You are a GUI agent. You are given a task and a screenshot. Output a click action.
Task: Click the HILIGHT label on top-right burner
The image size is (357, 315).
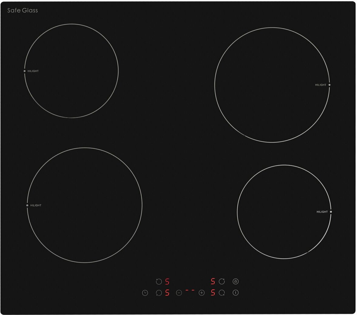point(321,85)
